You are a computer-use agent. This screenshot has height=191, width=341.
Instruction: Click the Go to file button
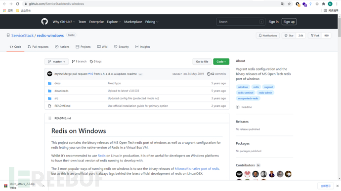202,62
